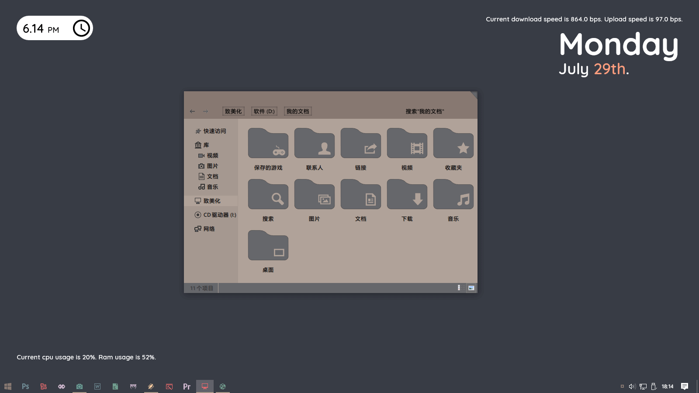
Task: Select 快速访问 in the sidebar
Action: pyautogui.click(x=215, y=131)
